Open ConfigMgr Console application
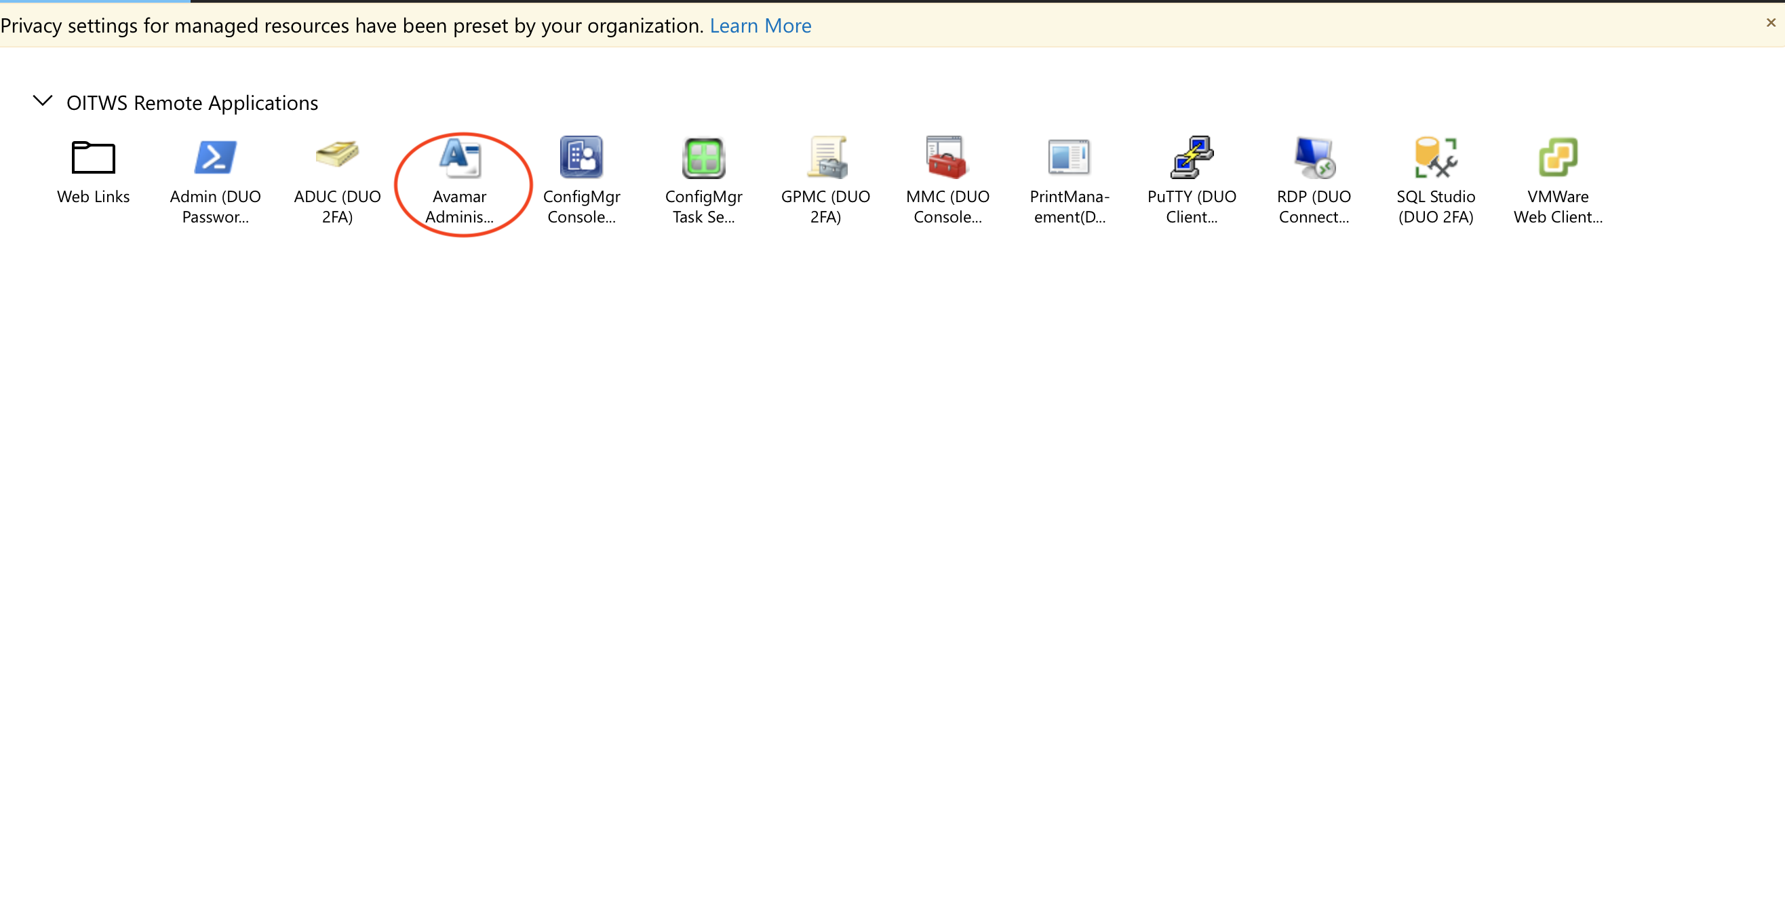Viewport: 1785px width, 913px height. (x=581, y=157)
